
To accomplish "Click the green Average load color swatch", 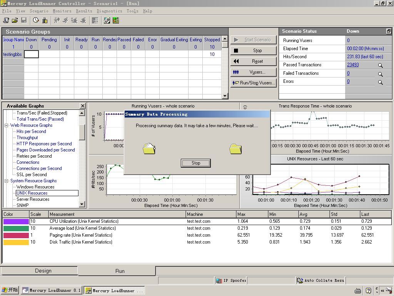I will 16,228.
